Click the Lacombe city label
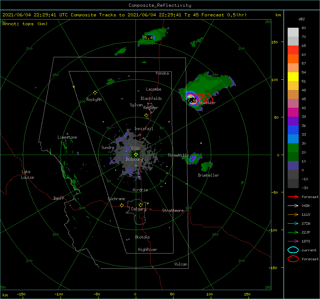This screenshot has height=299, width=320. 154,89
